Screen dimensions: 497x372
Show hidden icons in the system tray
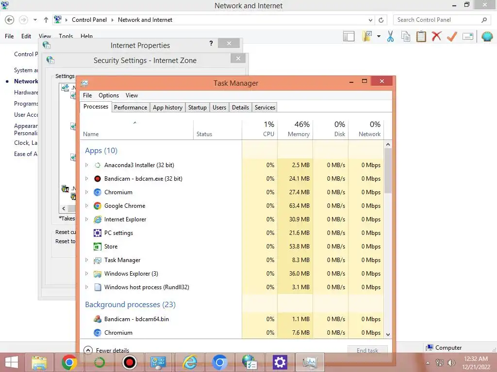click(x=428, y=363)
